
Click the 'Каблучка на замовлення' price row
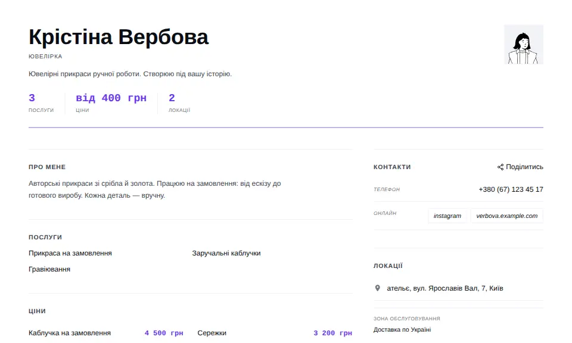point(106,333)
